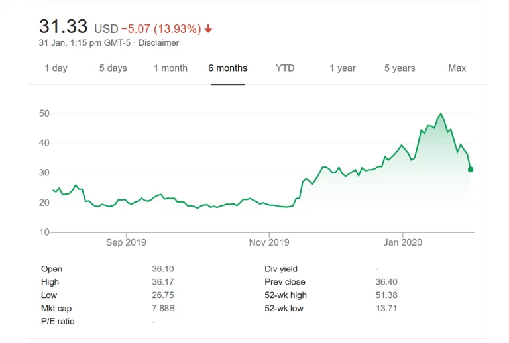Click the 31.33 current price
509x343 pixels.
63,26
